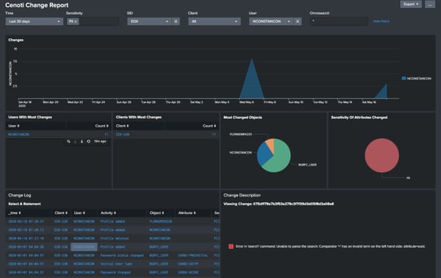441x278 pixels.
Task: Remove the PII sensitivity tag
Action: pos(76,21)
